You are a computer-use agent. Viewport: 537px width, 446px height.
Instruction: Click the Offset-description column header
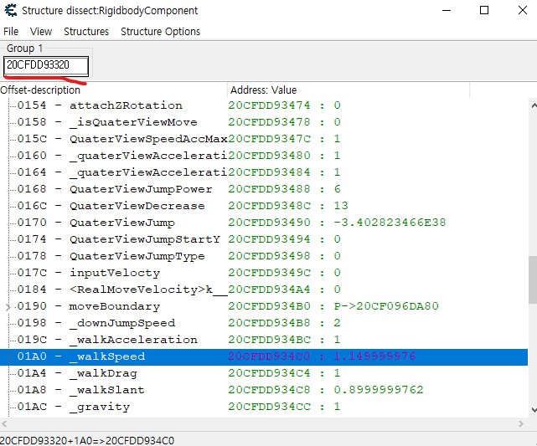click(113, 90)
